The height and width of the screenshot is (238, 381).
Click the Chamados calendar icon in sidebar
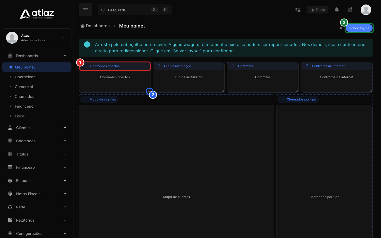coord(10,141)
